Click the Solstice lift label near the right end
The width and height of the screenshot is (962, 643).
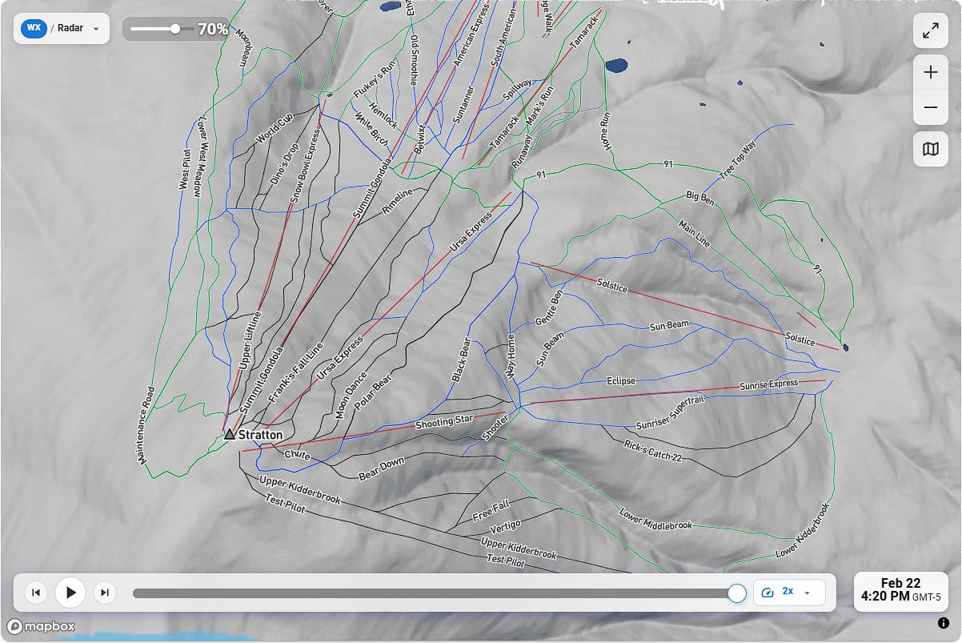(800, 340)
